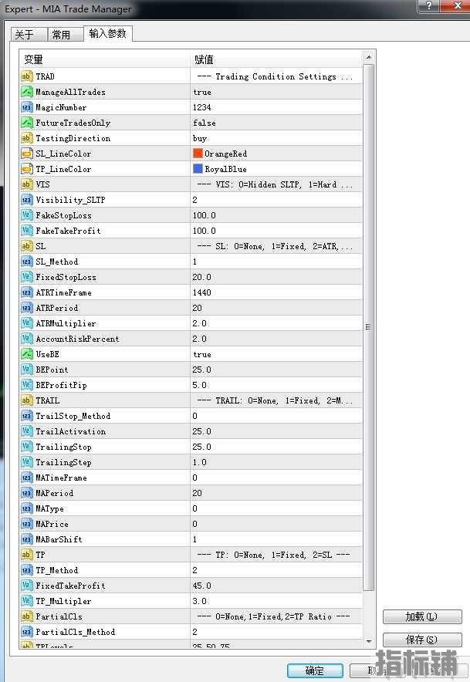Viewport: 470px width, 682px height.
Task: Switch to the 常用 tab
Action: click(x=61, y=35)
